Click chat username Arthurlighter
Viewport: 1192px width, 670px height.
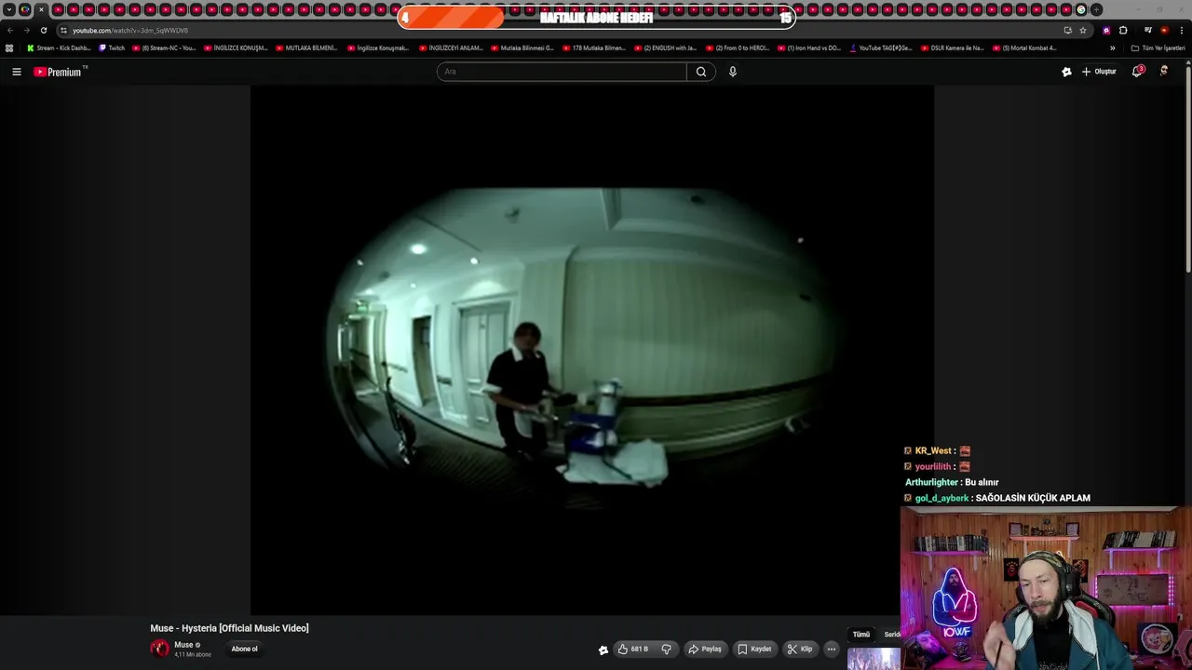pyautogui.click(x=931, y=482)
